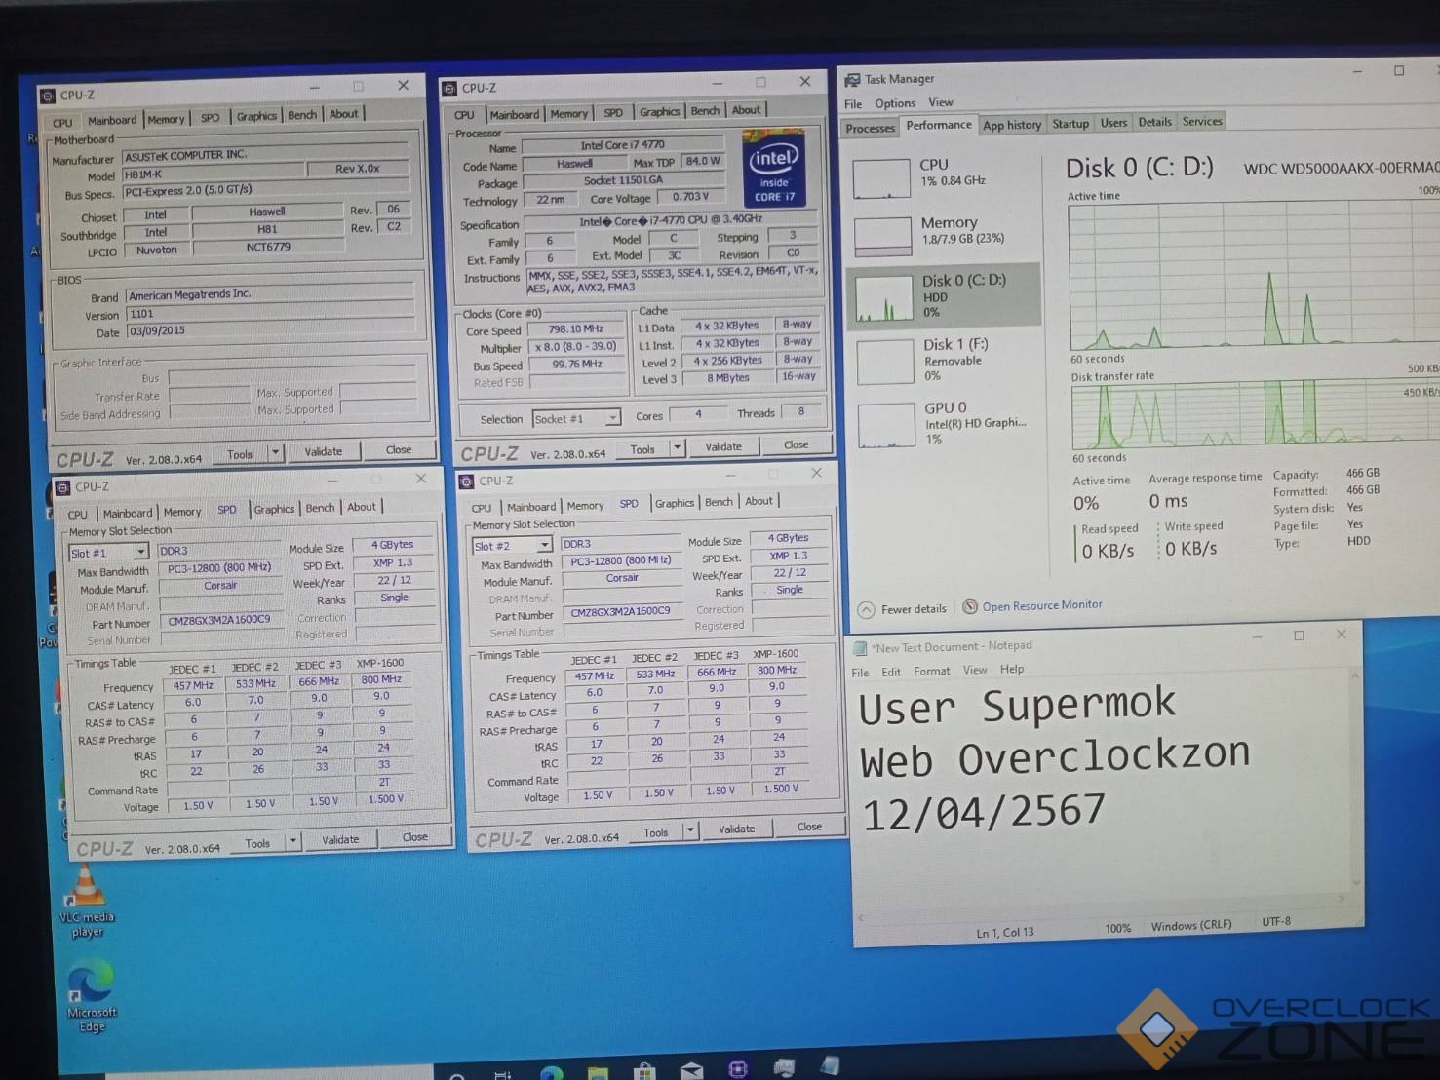1440x1080 pixels.
Task: Click the Resource Monitor icon in Task Manager
Action: (970, 607)
